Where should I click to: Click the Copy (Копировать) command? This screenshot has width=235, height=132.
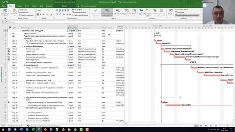23,12
